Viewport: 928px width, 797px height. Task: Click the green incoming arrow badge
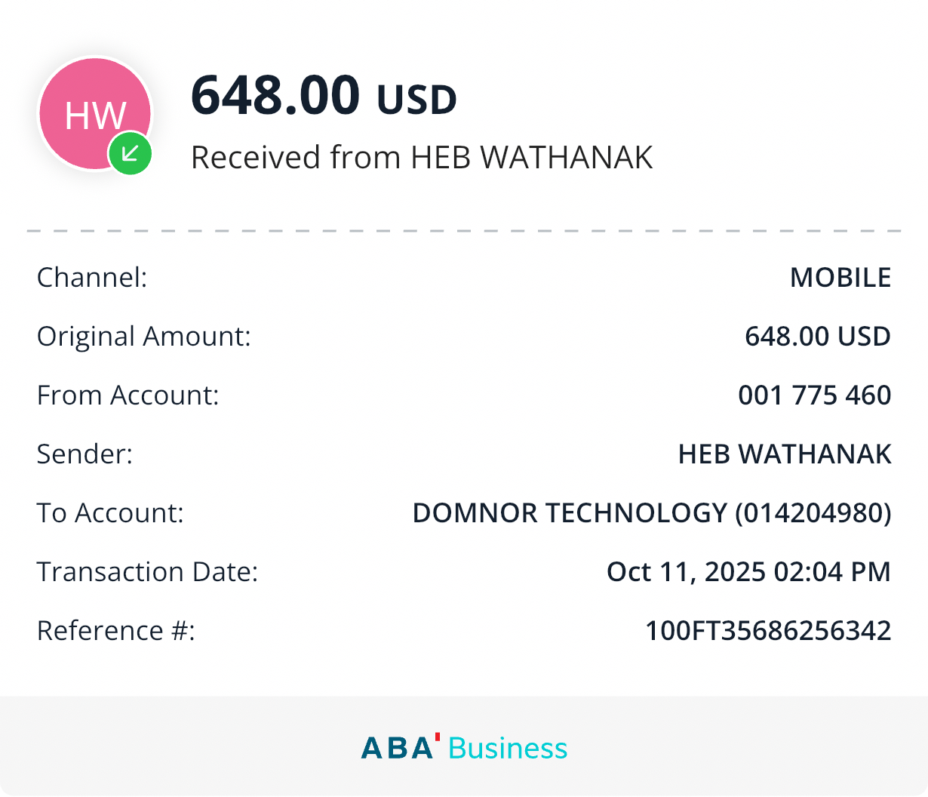pyautogui.click(x=131, y=155)
